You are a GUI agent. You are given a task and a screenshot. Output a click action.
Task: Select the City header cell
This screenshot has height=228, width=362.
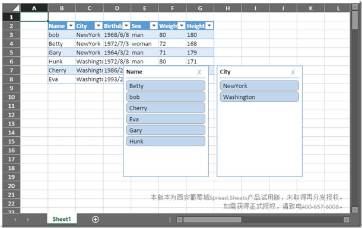click(x=90, y=26)
